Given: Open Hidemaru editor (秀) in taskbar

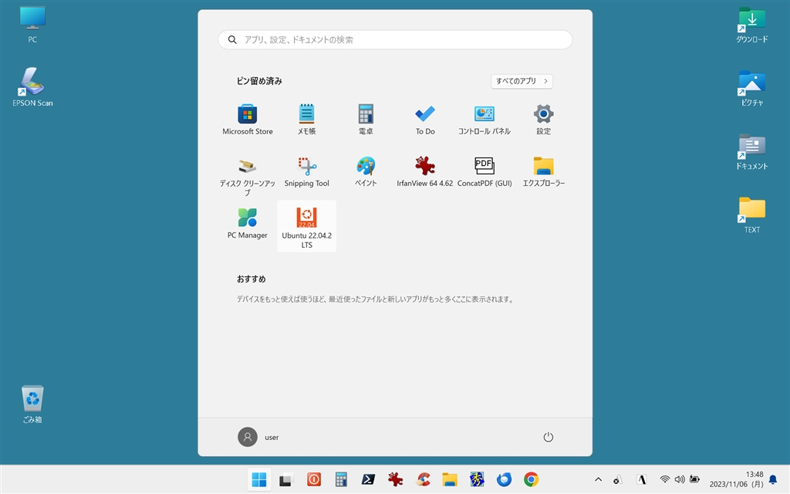Looking at the screenshot, I should [477, 479].
